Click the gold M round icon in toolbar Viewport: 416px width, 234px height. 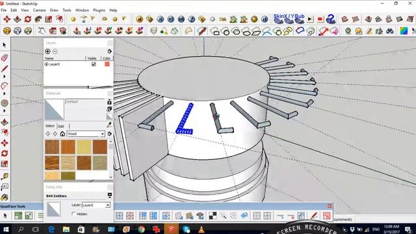click(140, 19)
